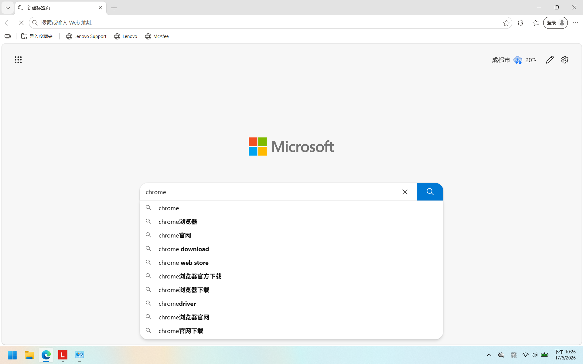Select the "chrome web store" suggestion
Image resolution: width=583 pixels, height=364 pixels.
click(291, 263)
